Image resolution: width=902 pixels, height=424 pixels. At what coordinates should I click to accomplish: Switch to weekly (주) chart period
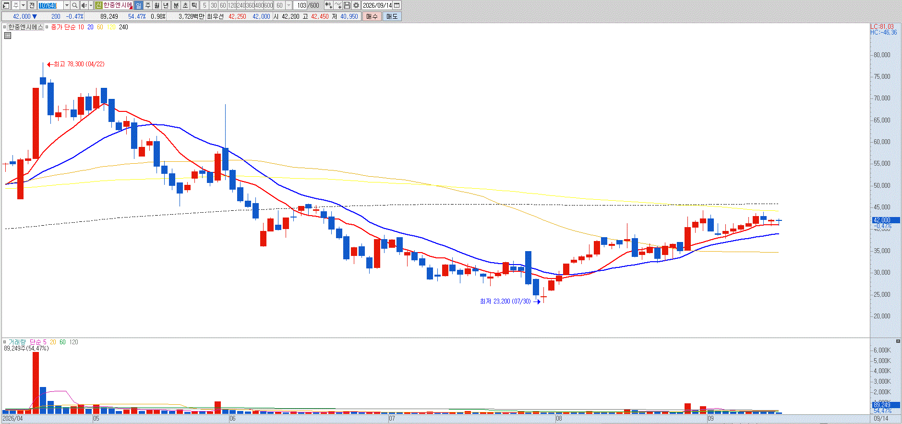(148, 5)
